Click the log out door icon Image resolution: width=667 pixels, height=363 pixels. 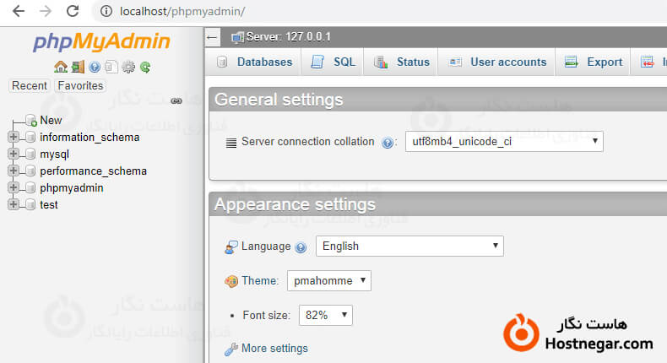click(78, 67)
